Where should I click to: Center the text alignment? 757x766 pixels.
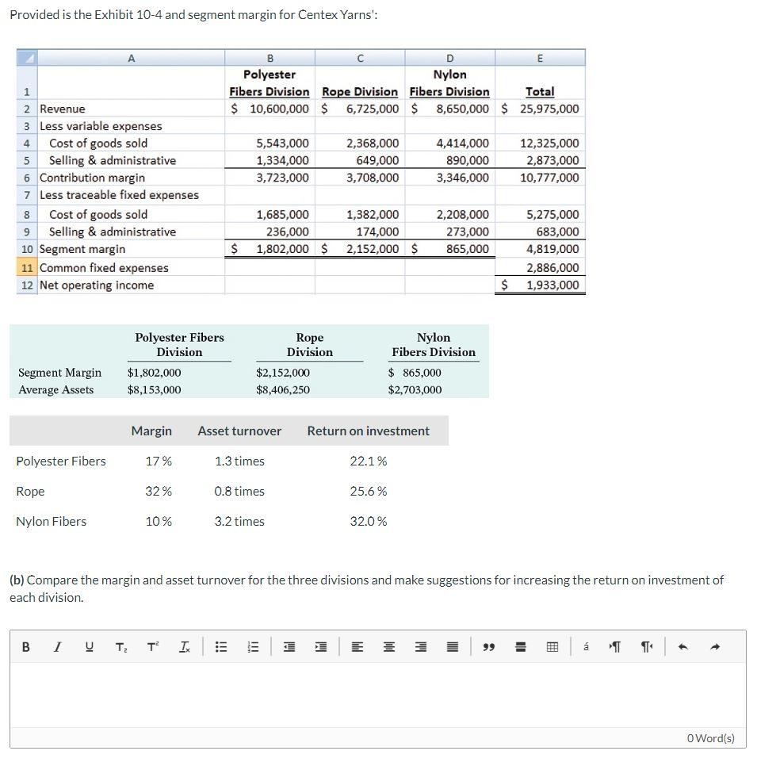tap(388, 646)
